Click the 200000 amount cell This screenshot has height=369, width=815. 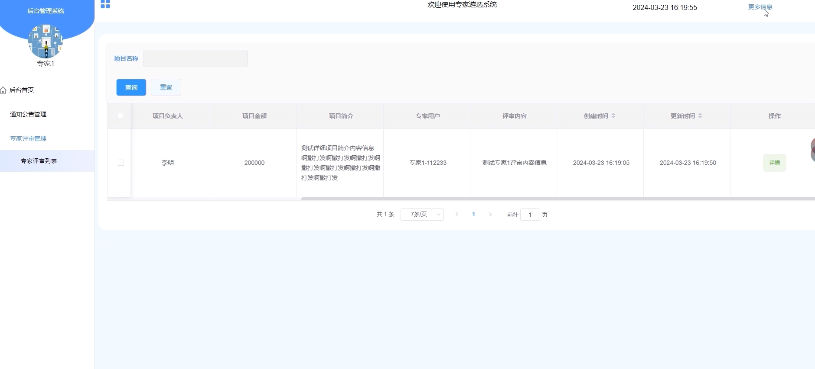pos(254,163)
